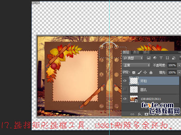Toggle lock transparent pixels icon
The image size is (181, 135).
(x=134, y=72)
